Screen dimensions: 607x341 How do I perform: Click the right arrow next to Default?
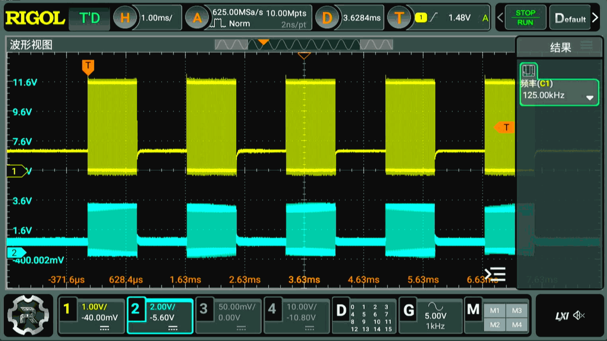(595, 18)
